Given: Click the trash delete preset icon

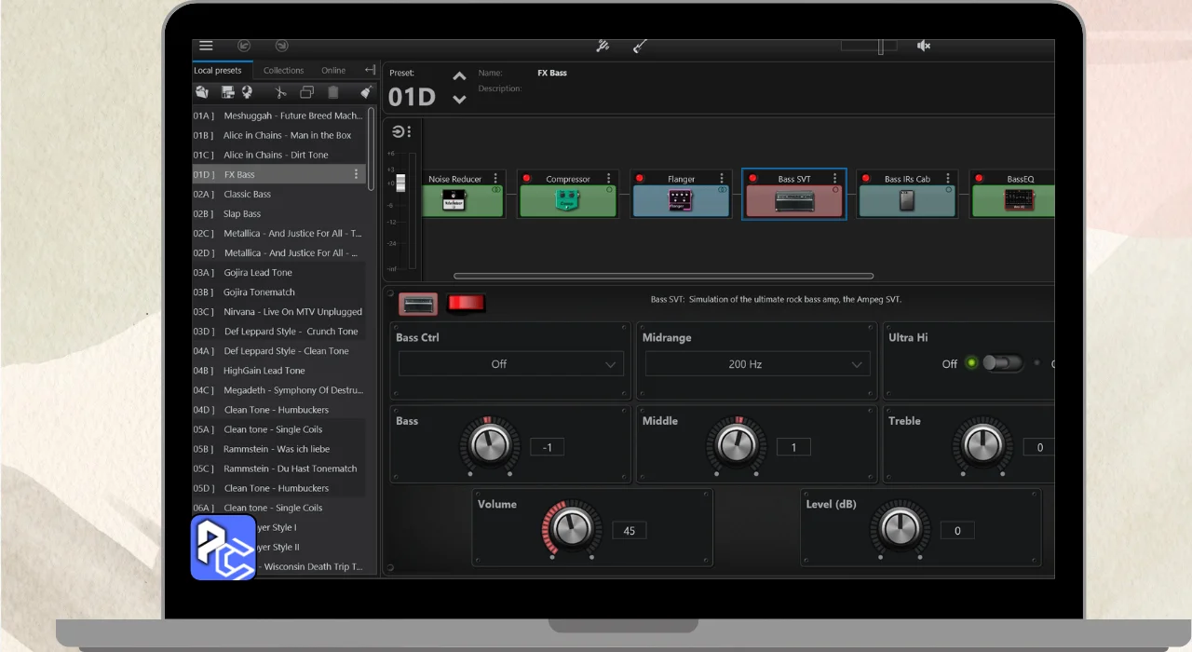Looking at the screenshot, I should 333,92.
